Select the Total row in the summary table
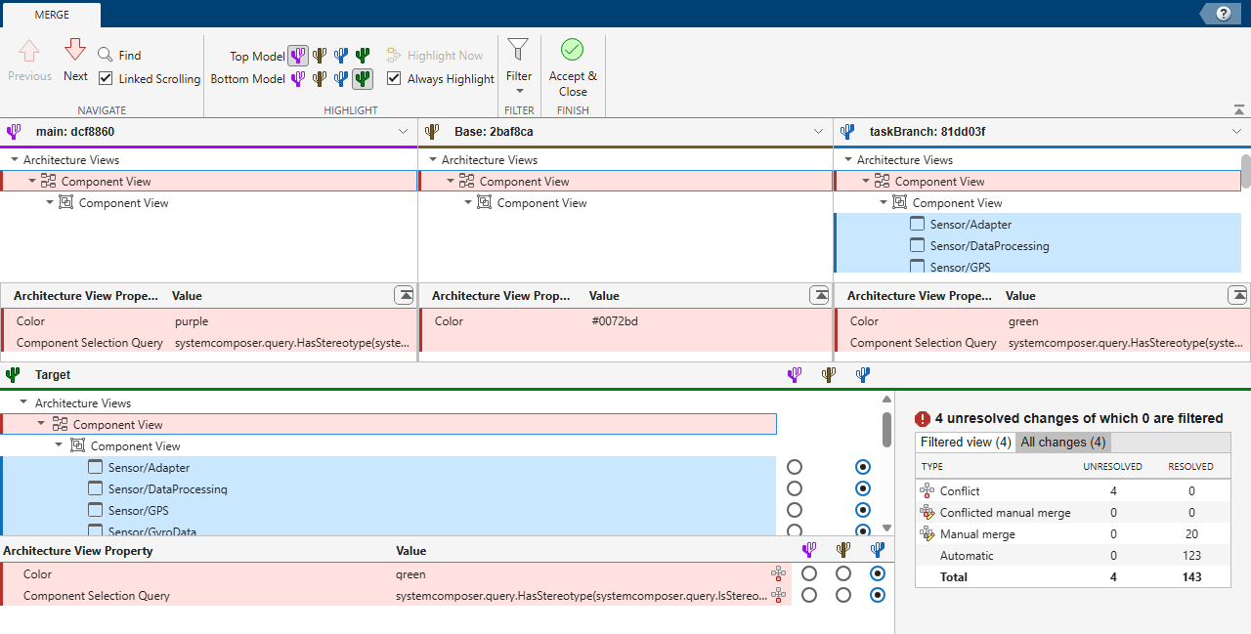The width and height of the screenshot is (1251, 634). [1073, 577]
